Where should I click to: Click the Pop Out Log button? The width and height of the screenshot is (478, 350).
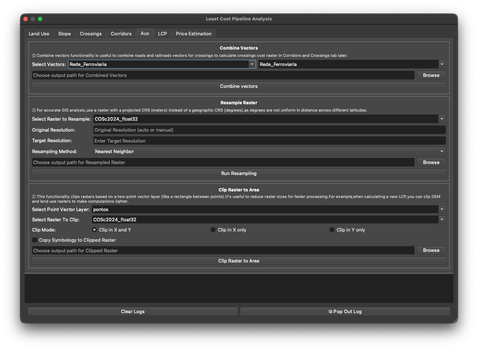click(345, 311)
